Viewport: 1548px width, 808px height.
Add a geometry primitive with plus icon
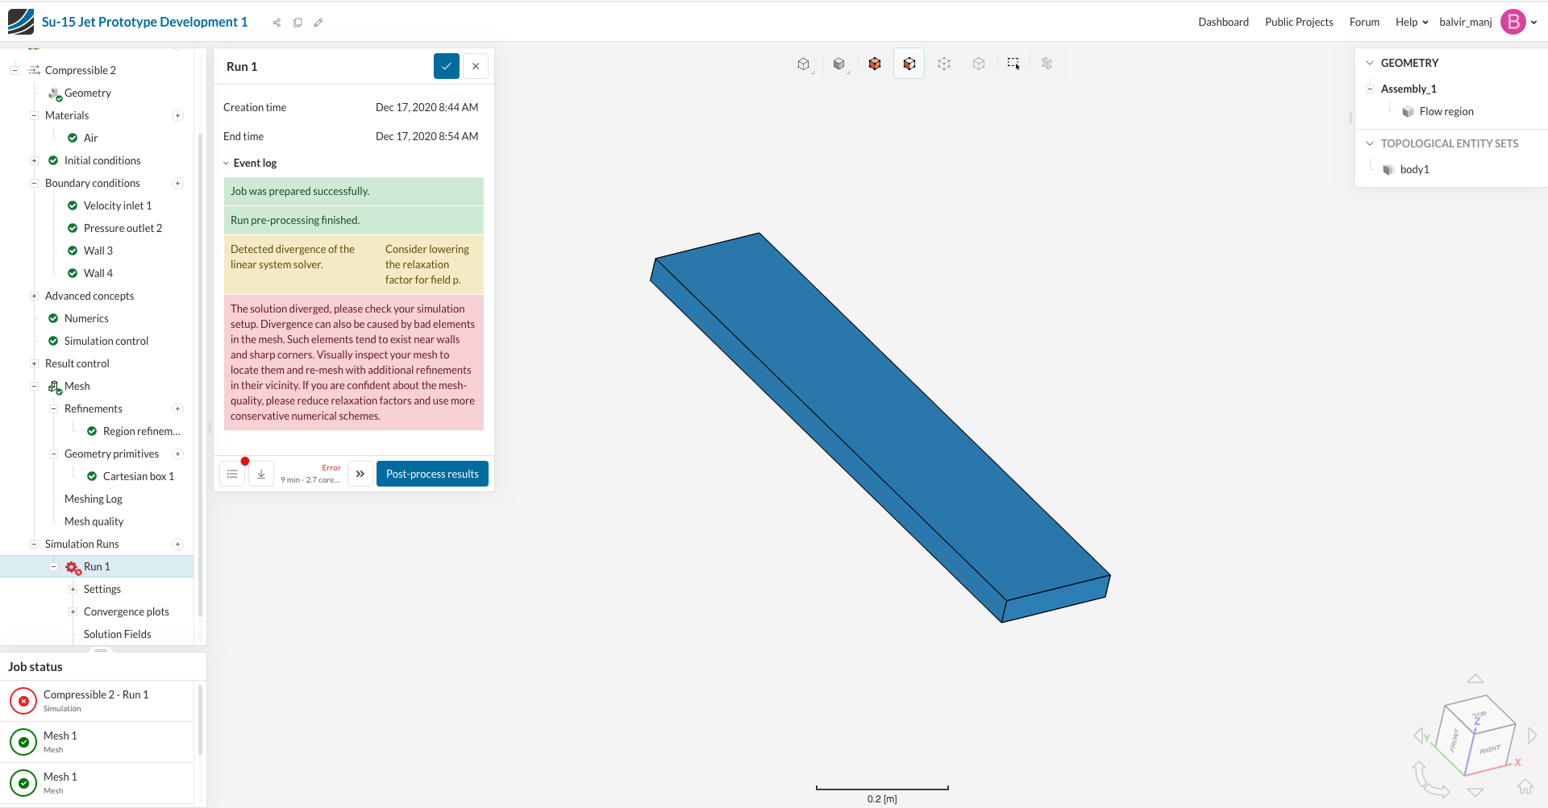coord(177,454)
